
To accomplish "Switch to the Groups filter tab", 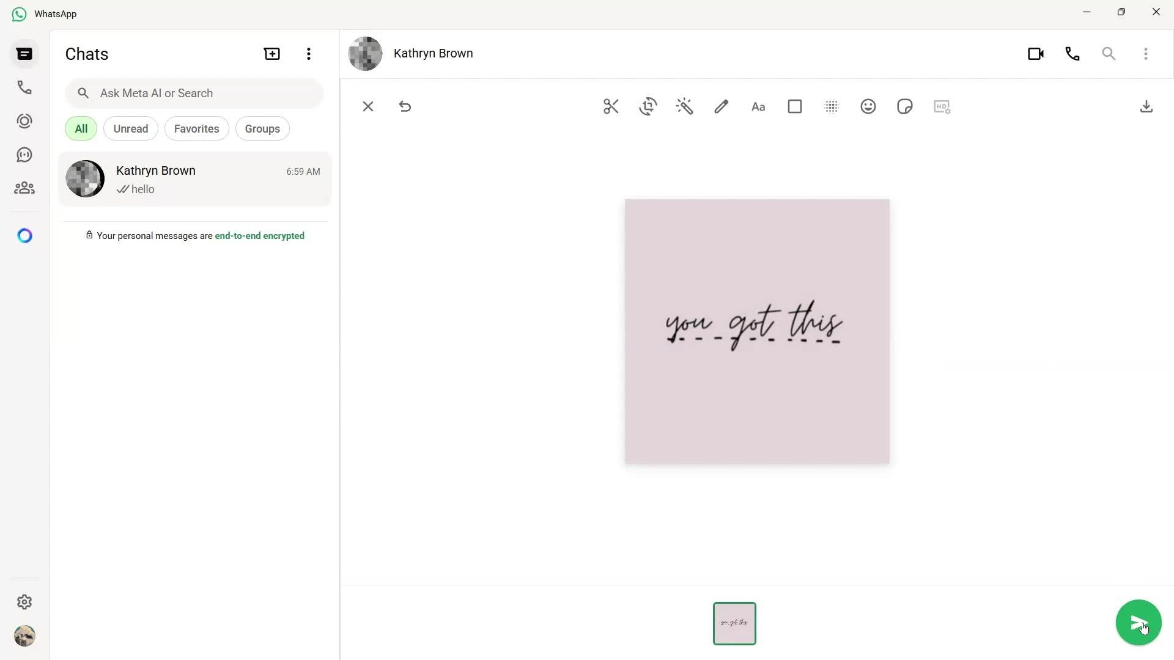I will [262, 128].
